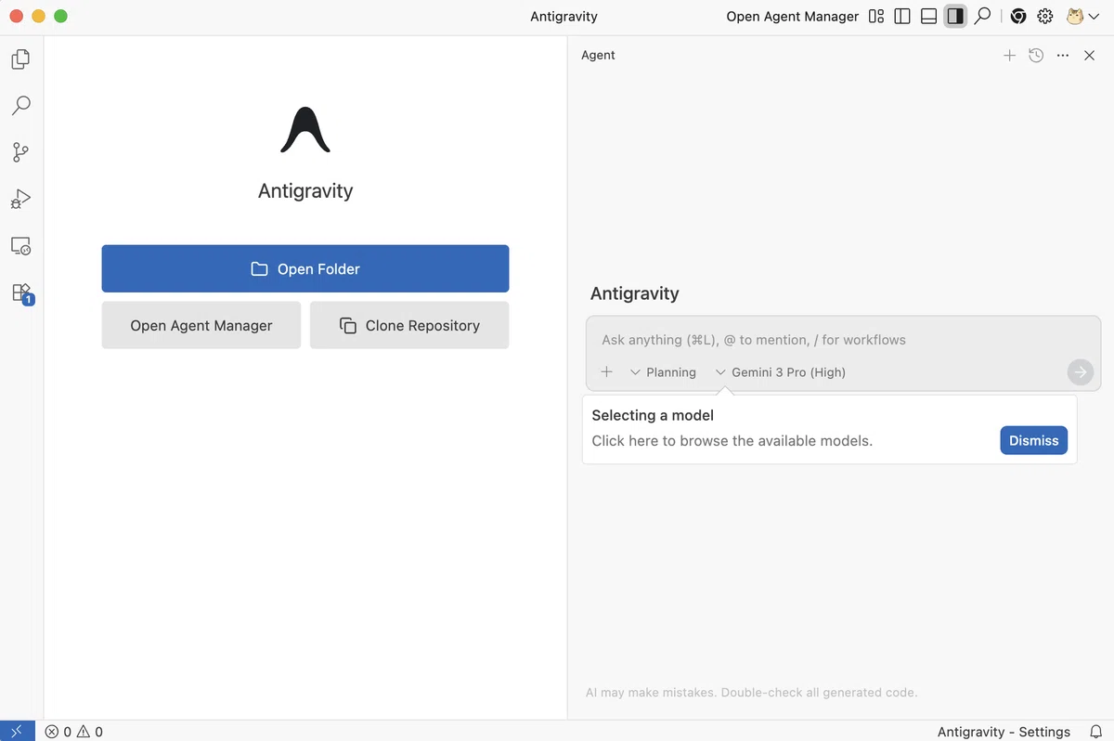
Task: Toggle the bottom panel layout button
Action: tap(928, 16)
